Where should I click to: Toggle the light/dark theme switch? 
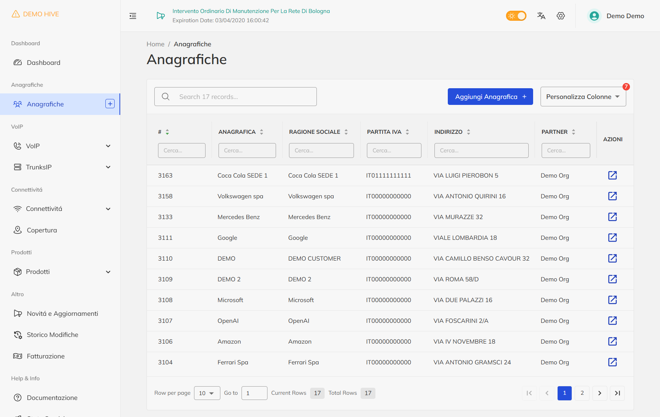[516, 16]
